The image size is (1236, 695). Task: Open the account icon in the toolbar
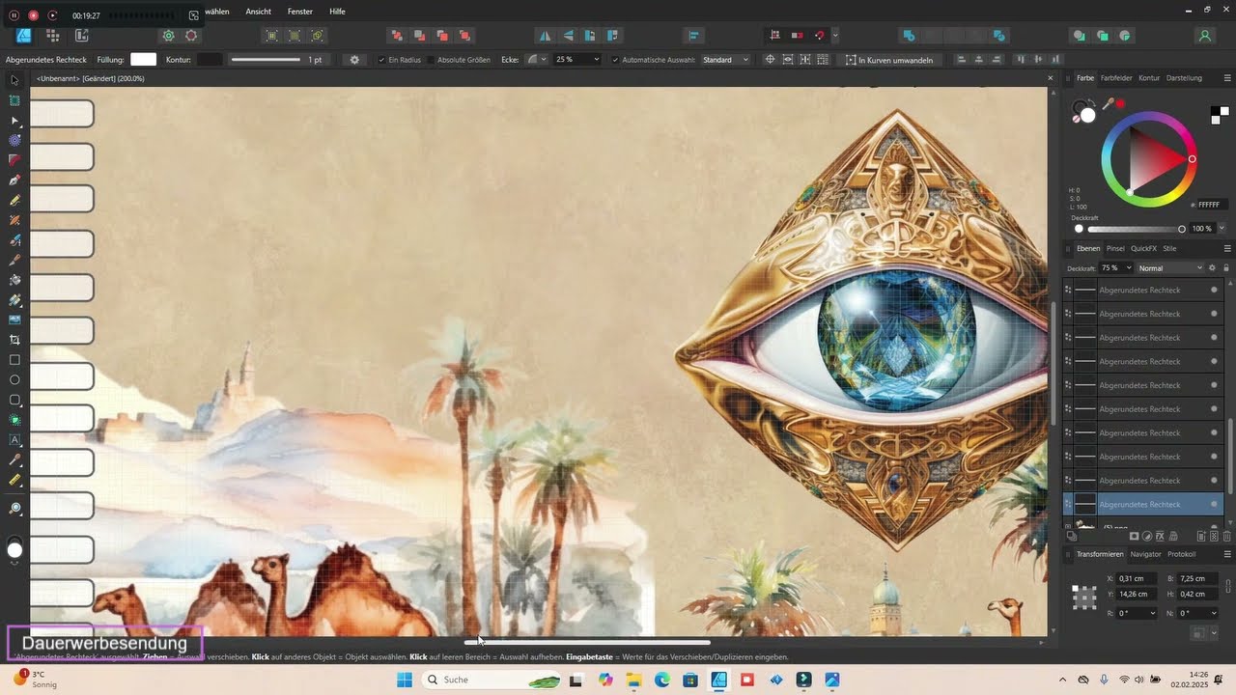point(1204,36)
